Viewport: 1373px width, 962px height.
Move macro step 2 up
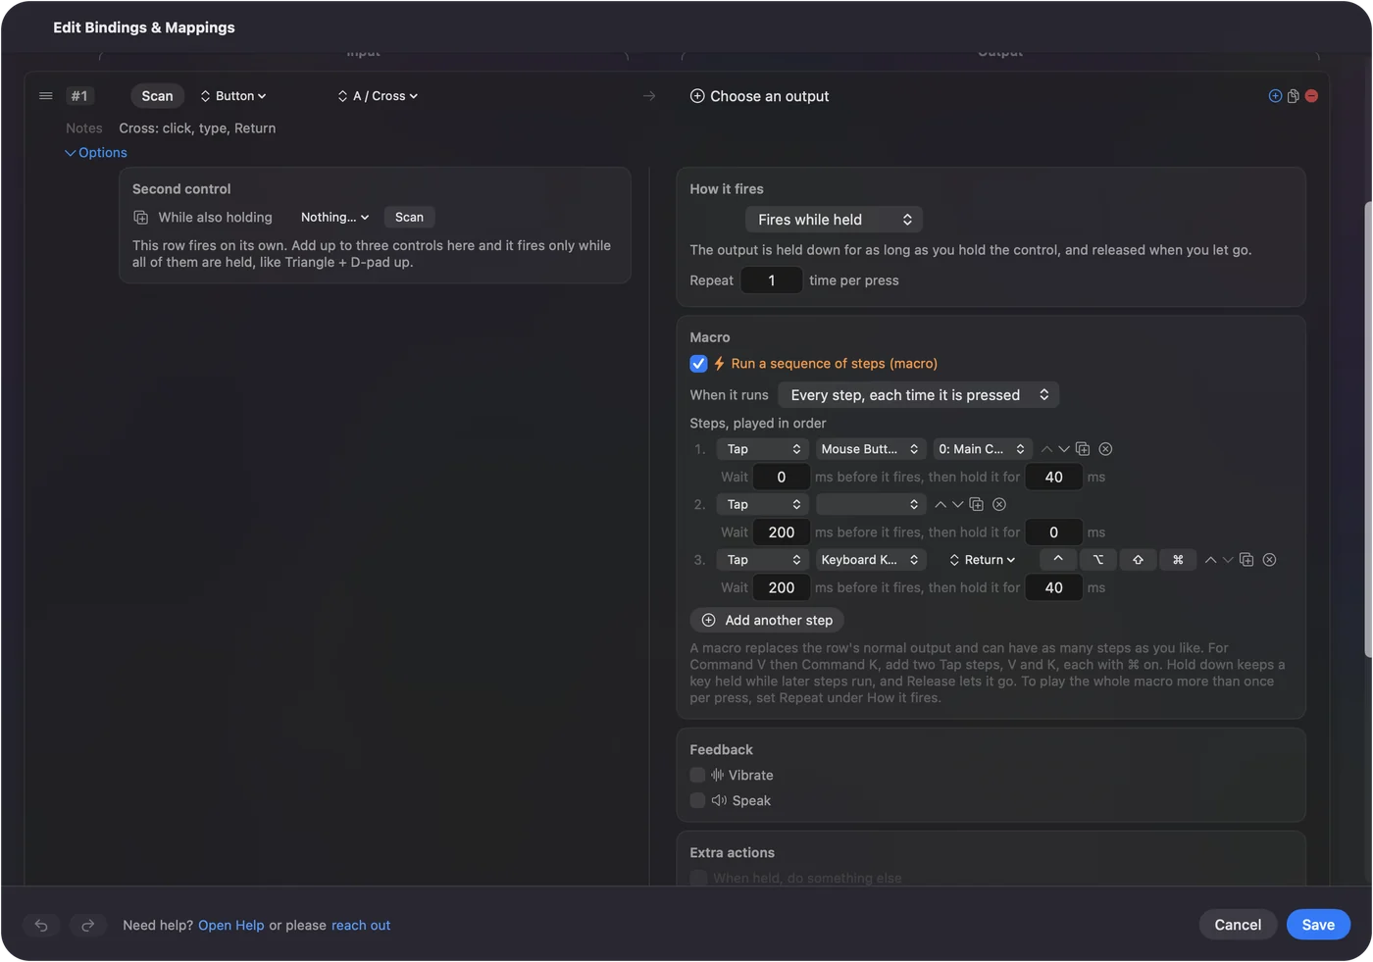click(x=941, y=504)
